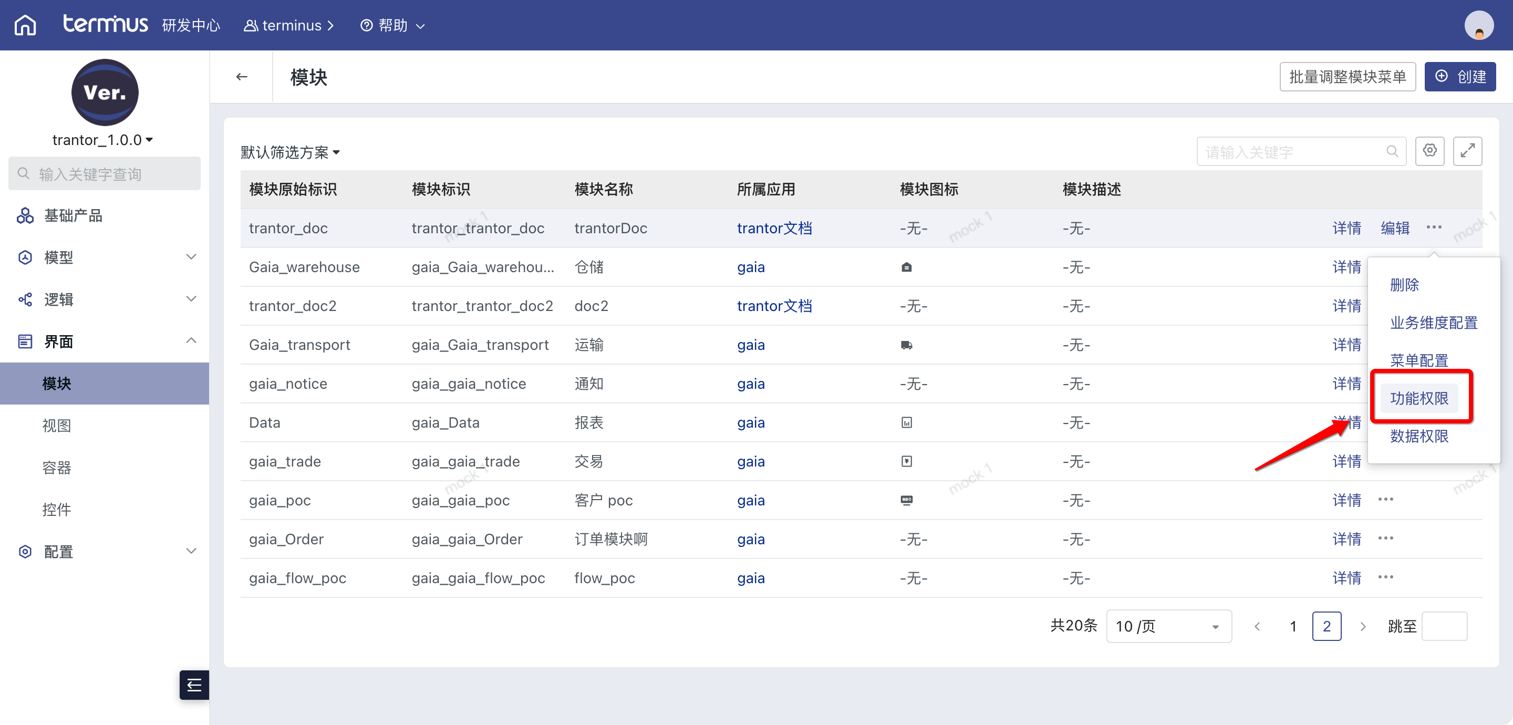Viewport: 1513px width, 725px height.
Task: Click current page 2 button
Action: point(1327,626)
